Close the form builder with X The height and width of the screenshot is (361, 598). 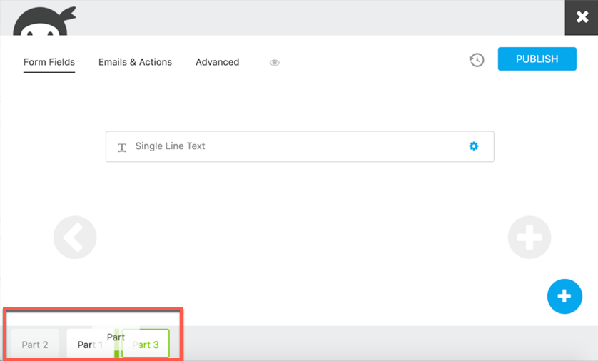[x=581, y=18]
